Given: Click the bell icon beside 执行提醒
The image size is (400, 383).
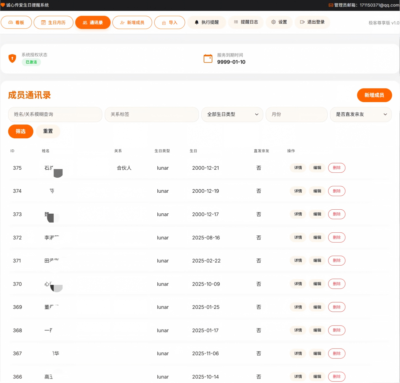Looking at the screenshot, I should coord(197,22).
